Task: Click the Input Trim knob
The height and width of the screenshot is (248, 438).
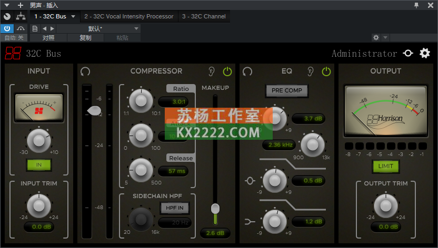Action: pyautogui.click(x=39, y=206)
